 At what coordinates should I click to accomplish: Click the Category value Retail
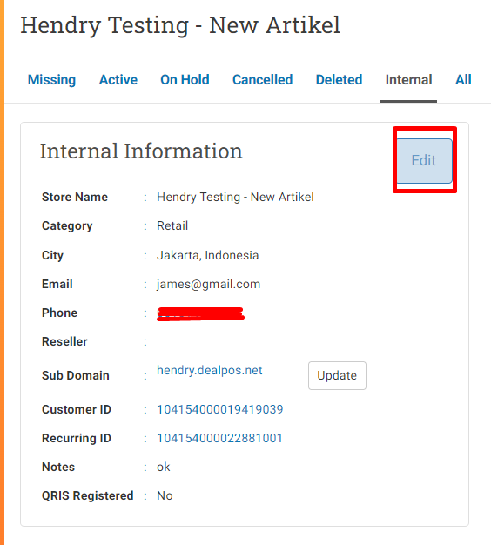[x=172, y=226]
